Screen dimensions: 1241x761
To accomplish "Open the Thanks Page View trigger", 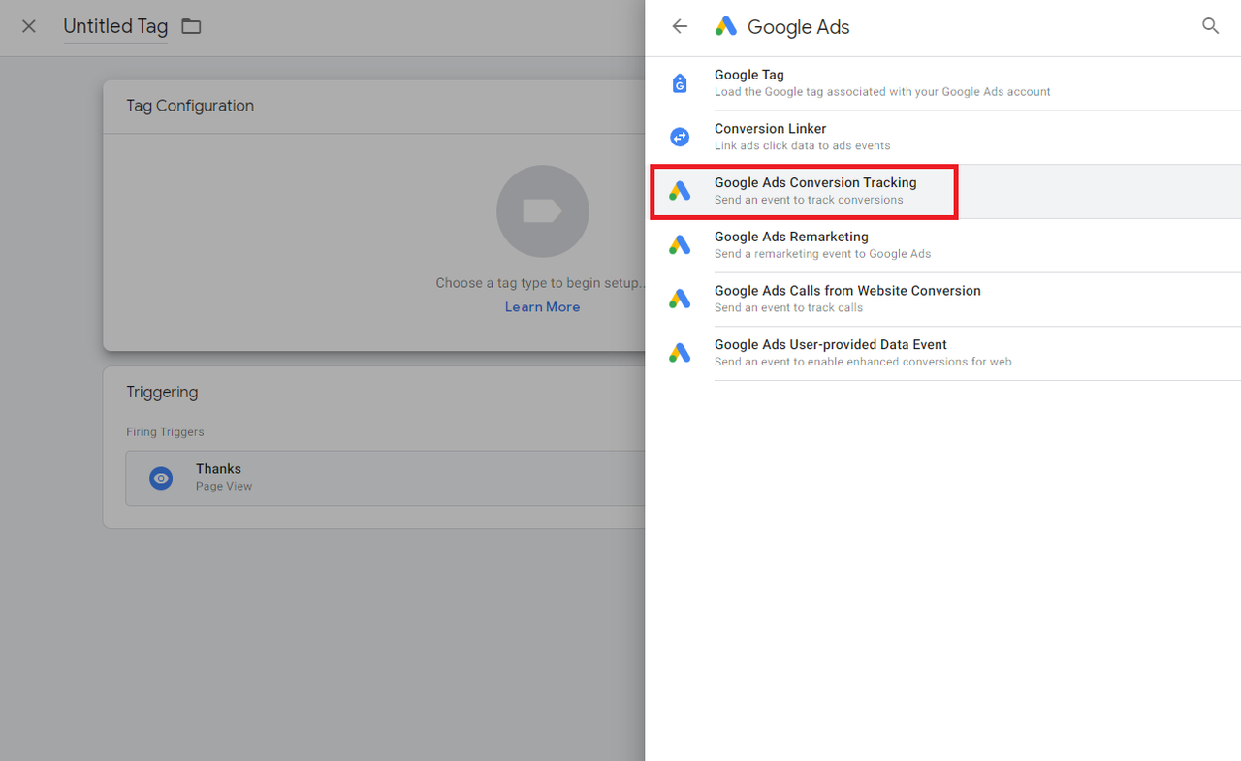I will (386, 478).
